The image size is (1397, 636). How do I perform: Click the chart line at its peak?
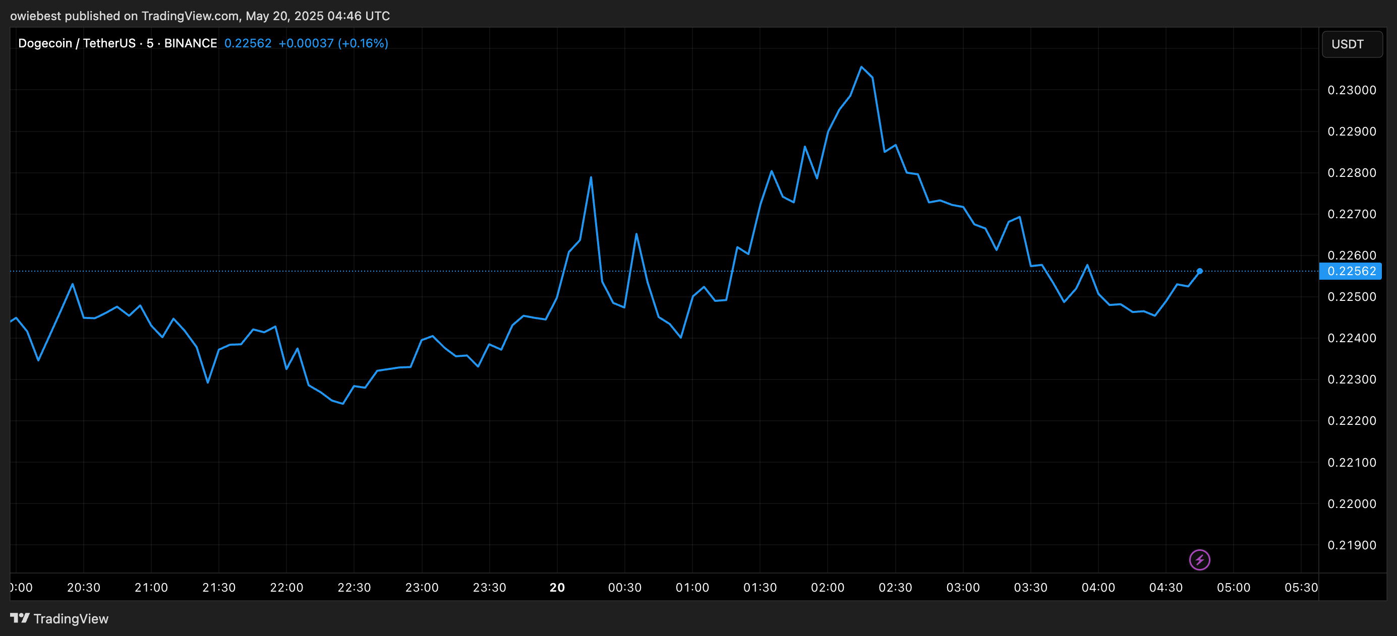862,68
